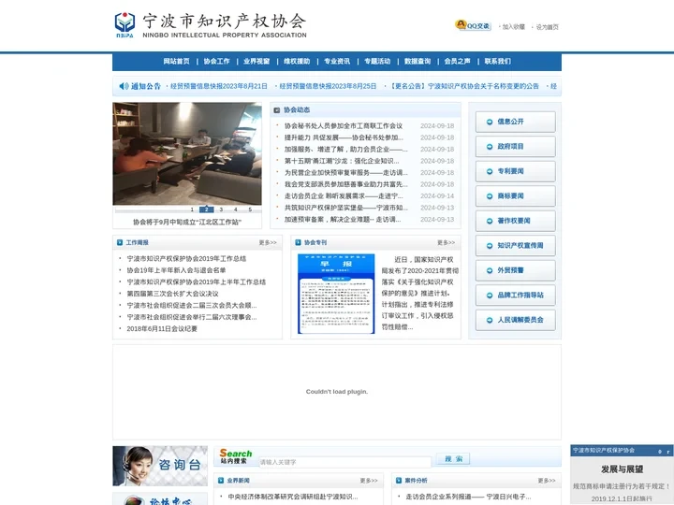
Task: Expand 更多>> in 协会专刊 panel
Action: (446, 242)
